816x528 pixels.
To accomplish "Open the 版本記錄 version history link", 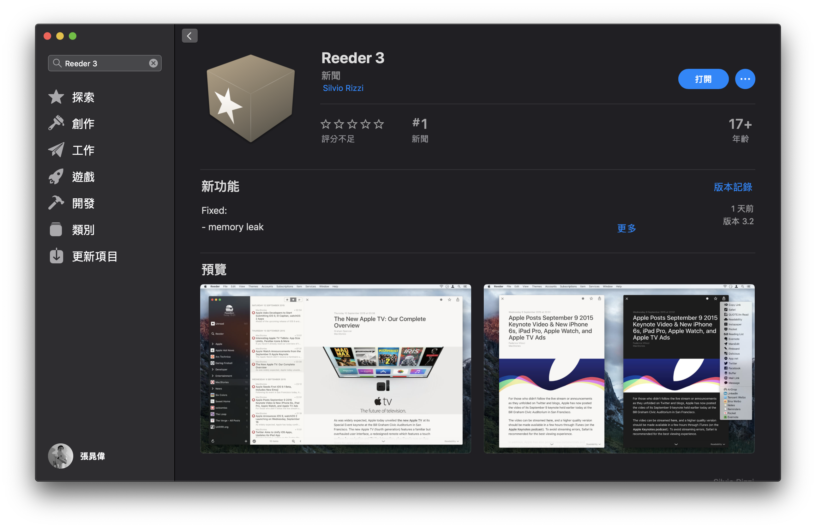I will click(733, 187).
